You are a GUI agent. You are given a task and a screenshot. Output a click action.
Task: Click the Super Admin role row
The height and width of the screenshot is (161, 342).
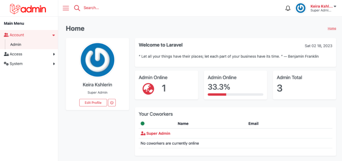click(235, 133)
